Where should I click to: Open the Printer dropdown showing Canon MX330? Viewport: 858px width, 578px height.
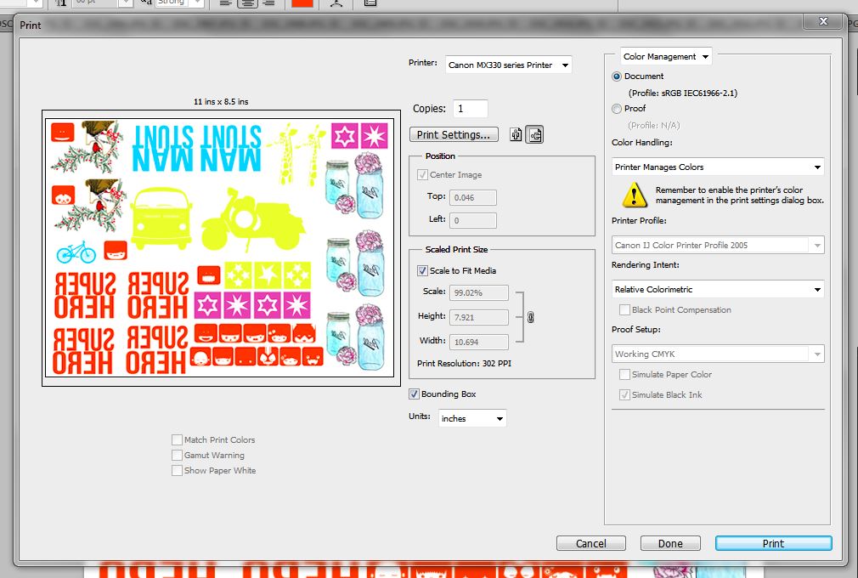pyautogui.click(x=508, y=65)
